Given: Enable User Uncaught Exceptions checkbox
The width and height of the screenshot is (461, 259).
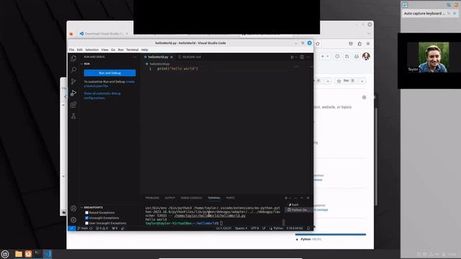Looking at the screenshot, I should (x=86, y=223).
